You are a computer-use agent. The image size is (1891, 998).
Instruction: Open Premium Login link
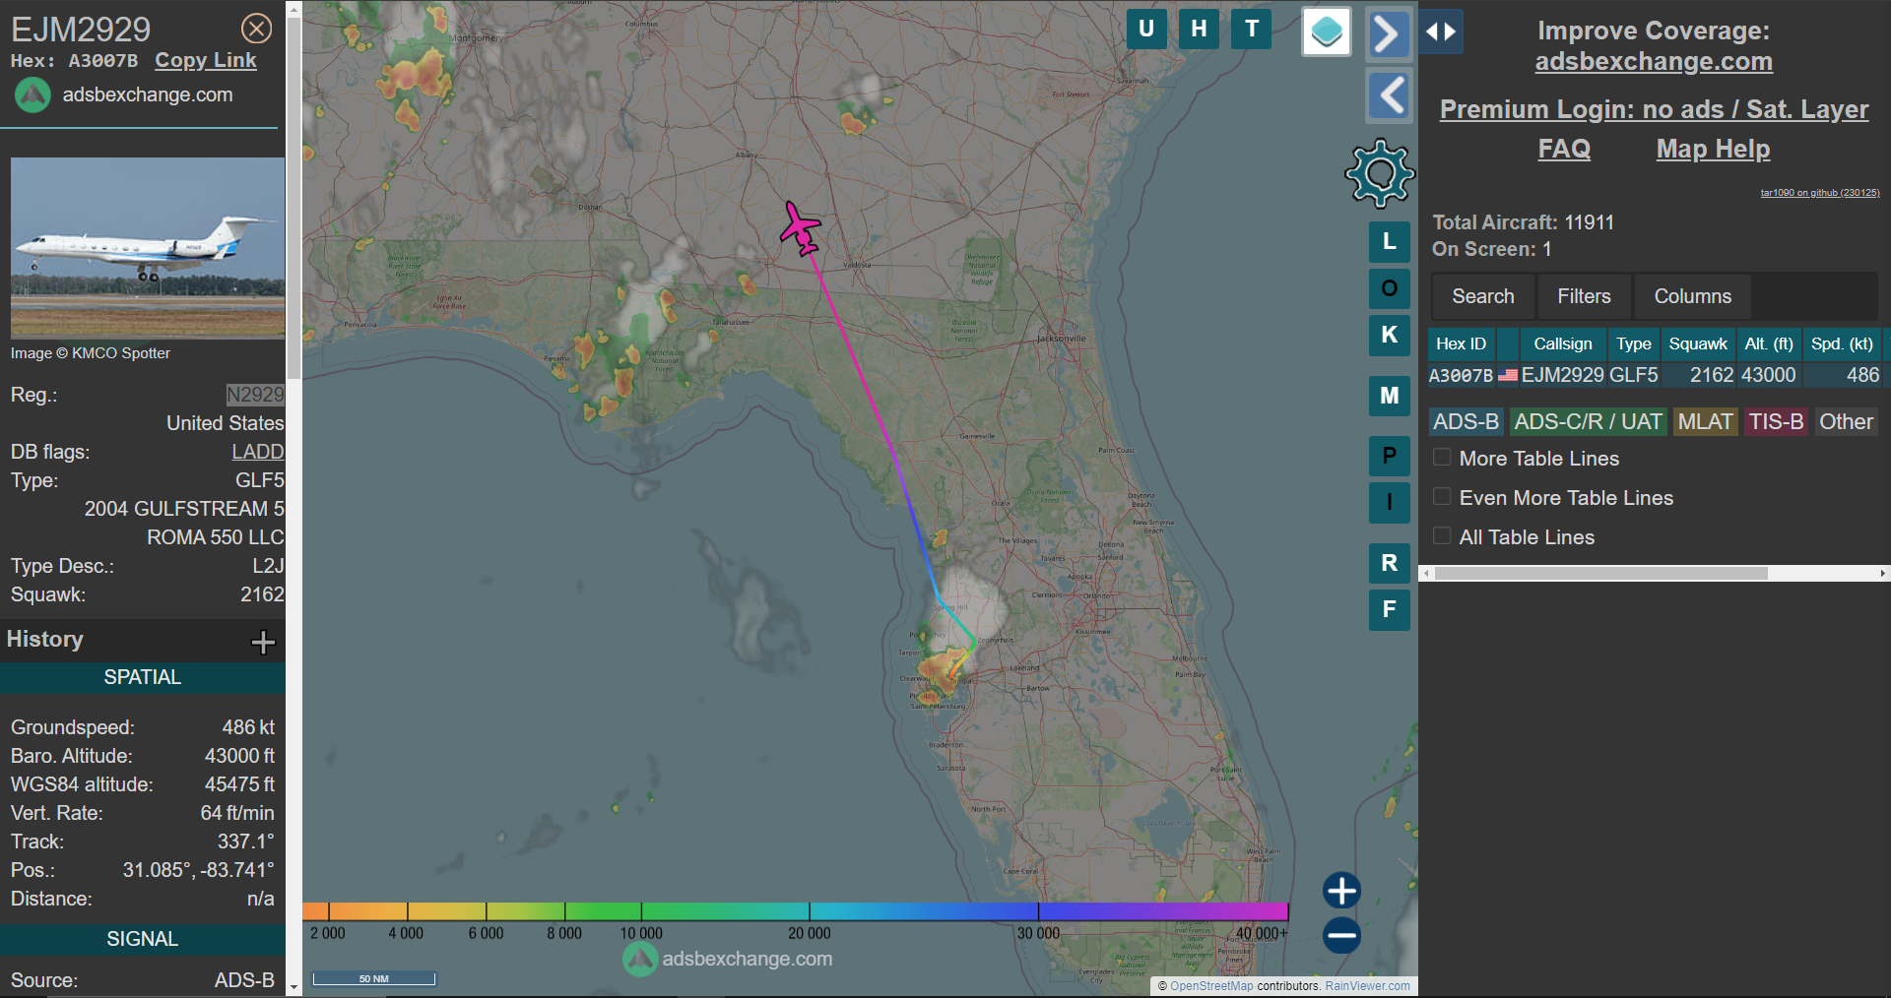(1654, 109)
